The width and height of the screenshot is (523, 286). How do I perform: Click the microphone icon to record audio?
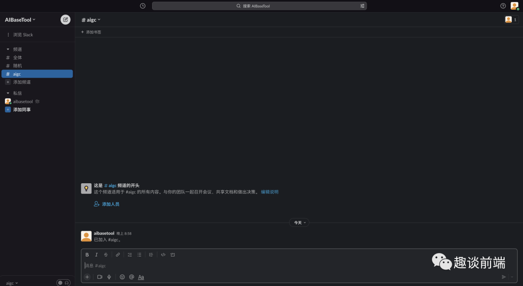click(108, 277)
